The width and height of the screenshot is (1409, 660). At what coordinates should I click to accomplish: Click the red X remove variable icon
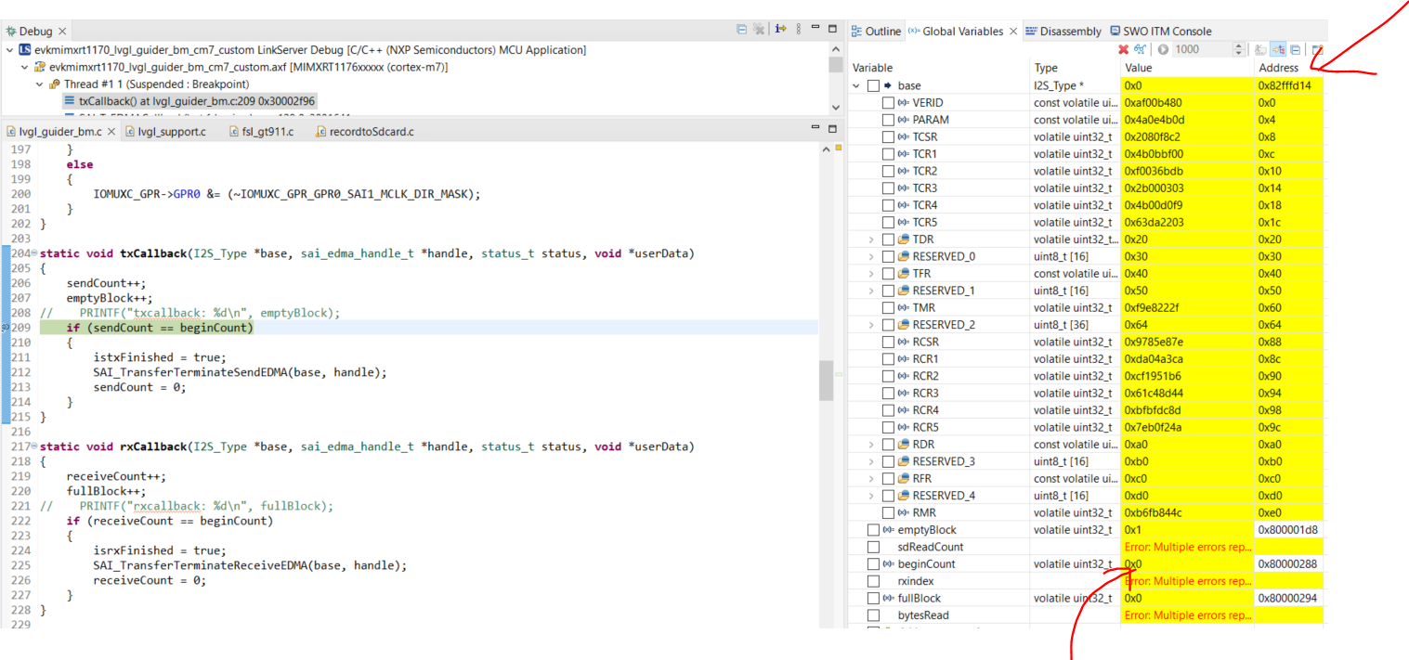[x=1123, y=49]
